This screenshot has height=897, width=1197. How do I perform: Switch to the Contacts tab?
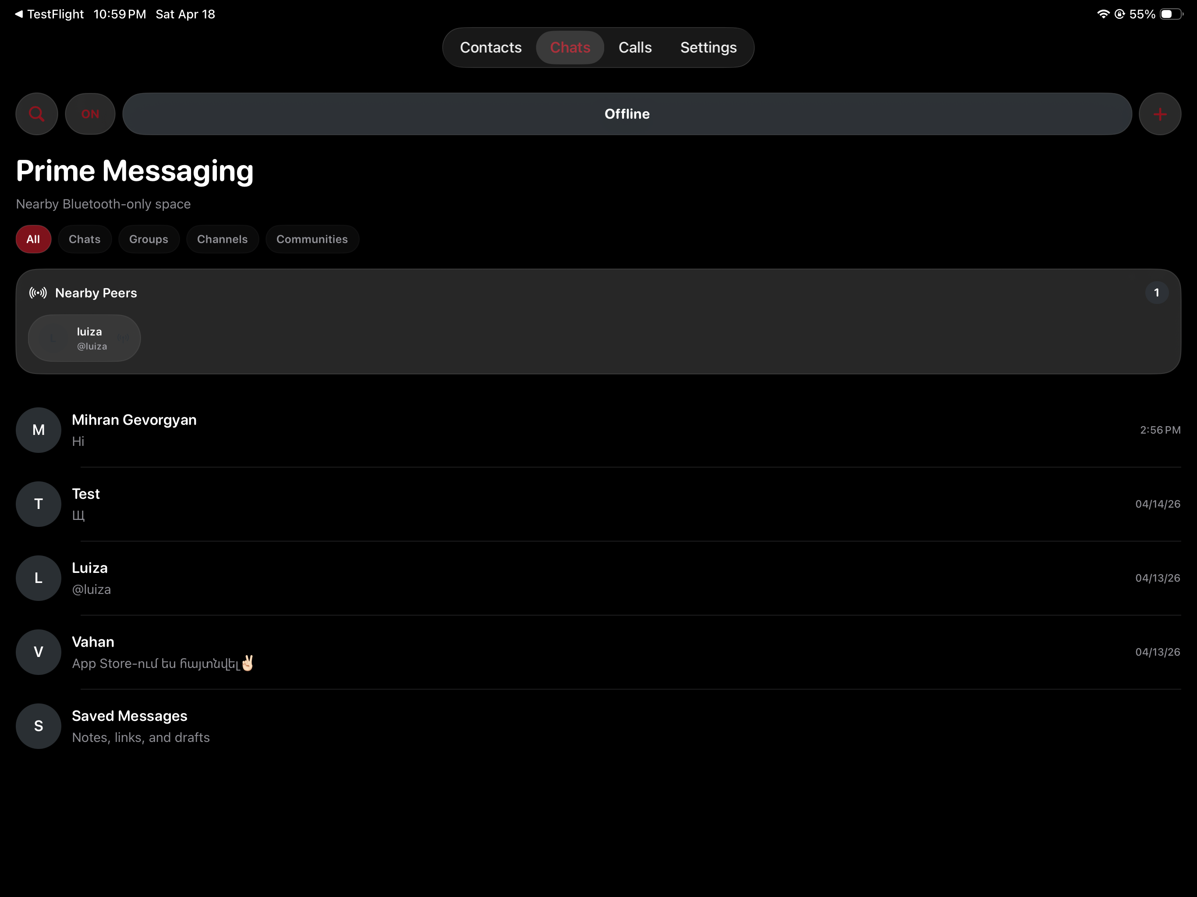[x=491, y=48]
